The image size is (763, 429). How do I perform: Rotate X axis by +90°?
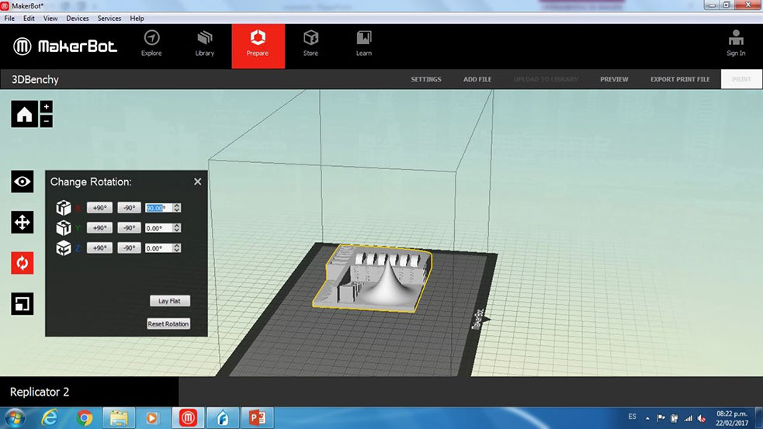click(x=100, y=208)
